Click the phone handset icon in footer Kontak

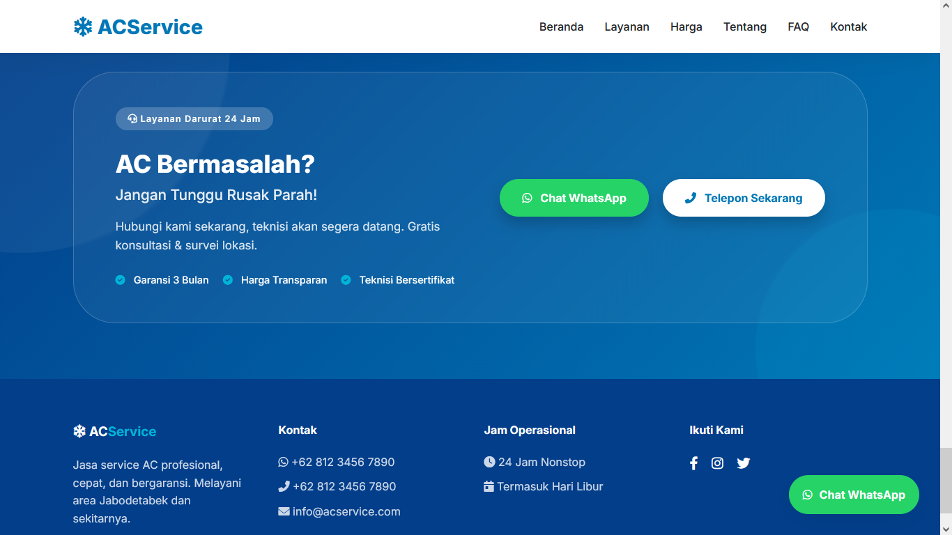tap(284, 486)
